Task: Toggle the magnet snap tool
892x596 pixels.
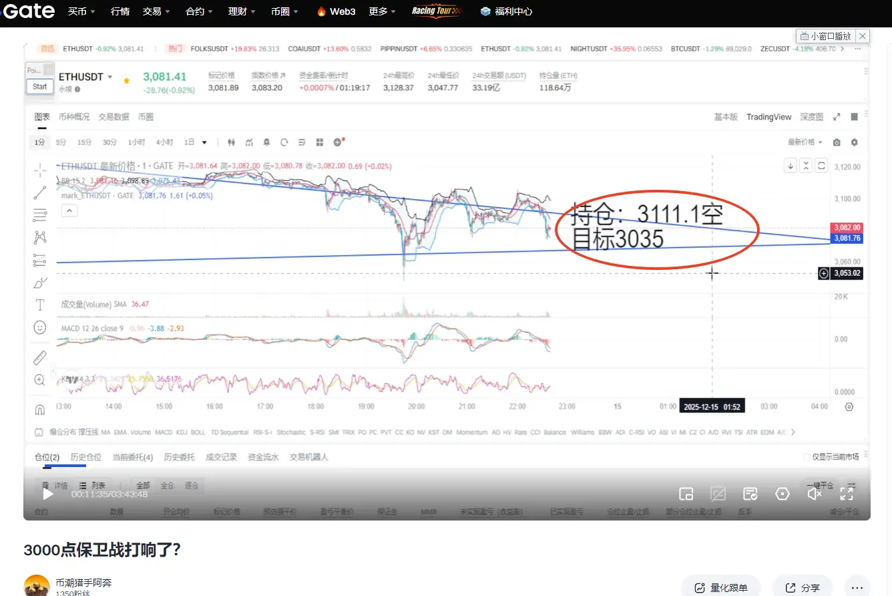Action: pyautogui.click(x=40, y=409)
